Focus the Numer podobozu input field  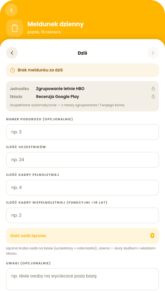click(x=82, y=132)
